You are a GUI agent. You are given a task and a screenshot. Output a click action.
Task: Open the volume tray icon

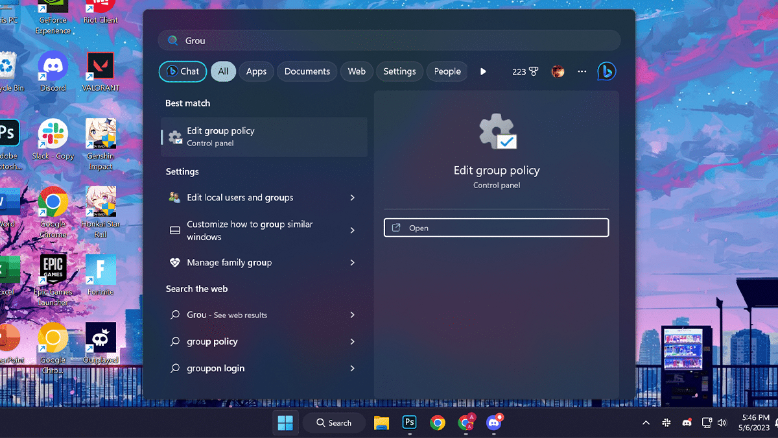(x=723, y=423)
